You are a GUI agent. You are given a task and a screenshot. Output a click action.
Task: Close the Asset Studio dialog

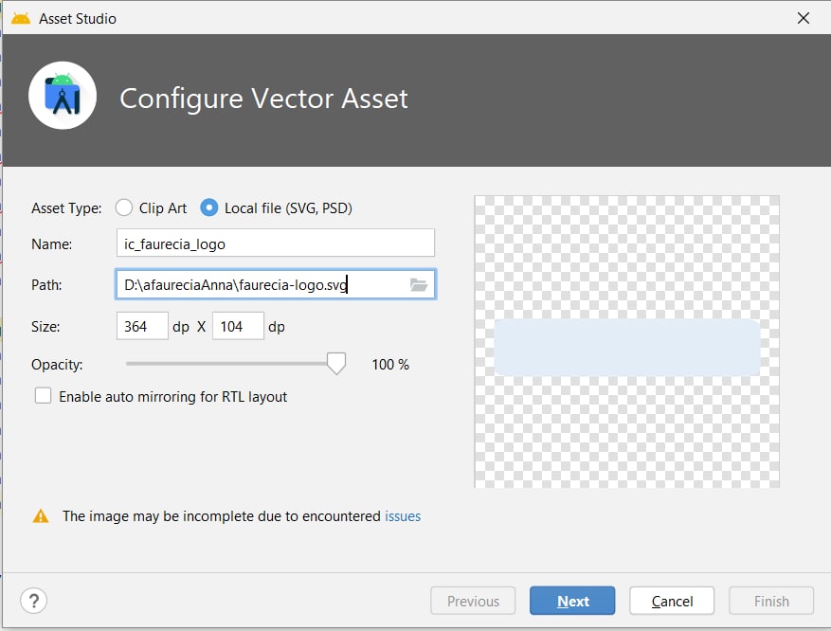pyautogui.click(x=804, y=18)
